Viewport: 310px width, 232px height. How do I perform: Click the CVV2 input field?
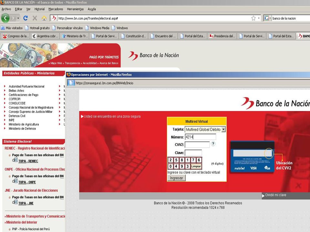197,145
